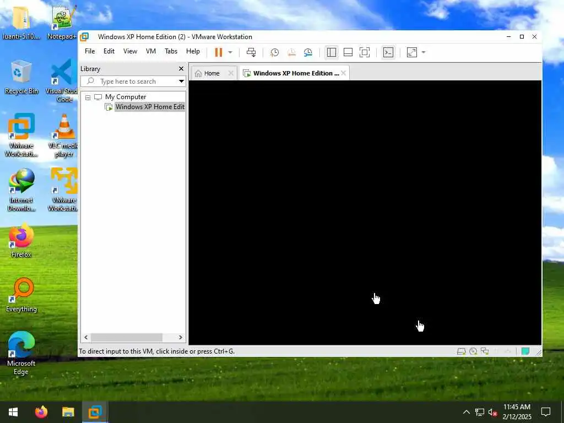Image resolution: width=564 pixels, height=423 pixels.
Task: Click the VMware Workstation title bar icon
Action: click(x=84, y=37)
